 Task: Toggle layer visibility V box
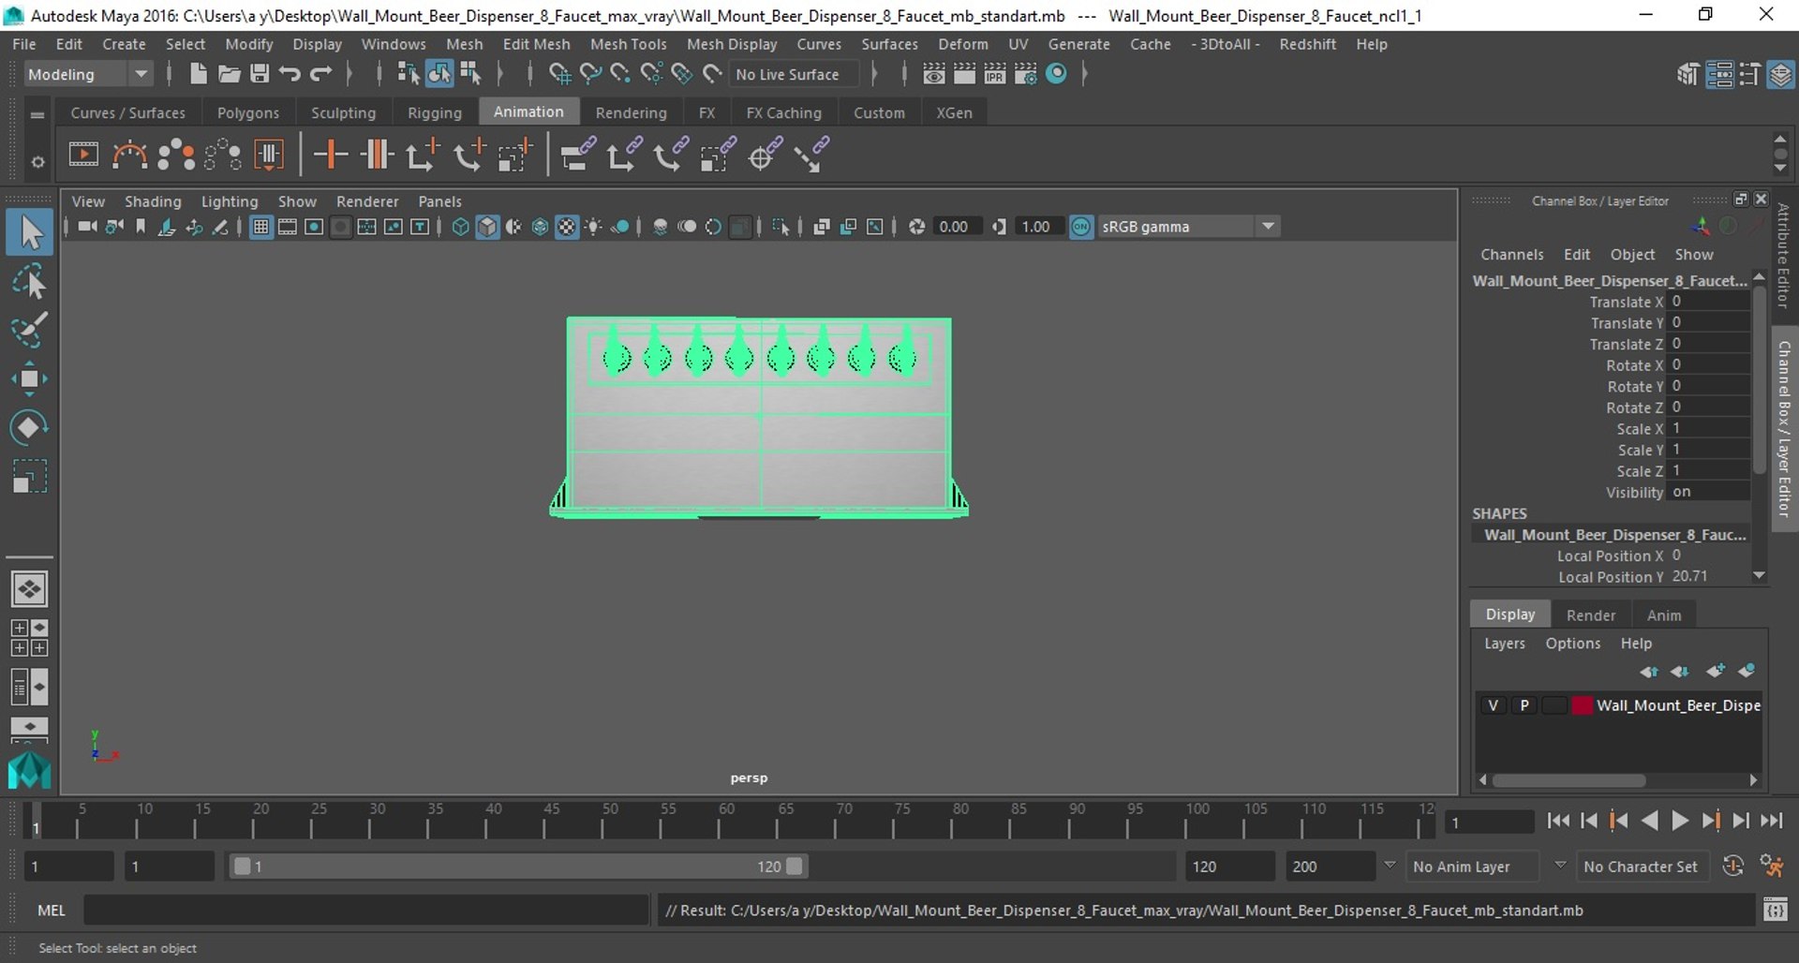tap(1493, 705)
